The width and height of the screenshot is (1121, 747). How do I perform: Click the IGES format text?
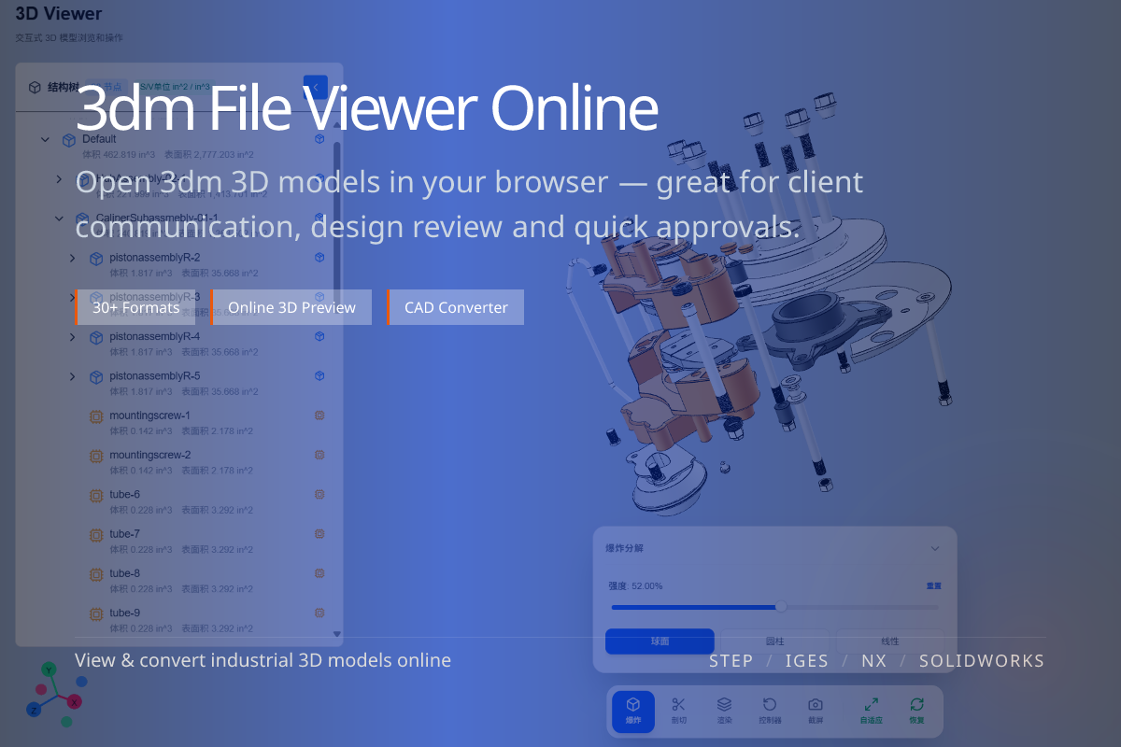click(x=807, y=660)
